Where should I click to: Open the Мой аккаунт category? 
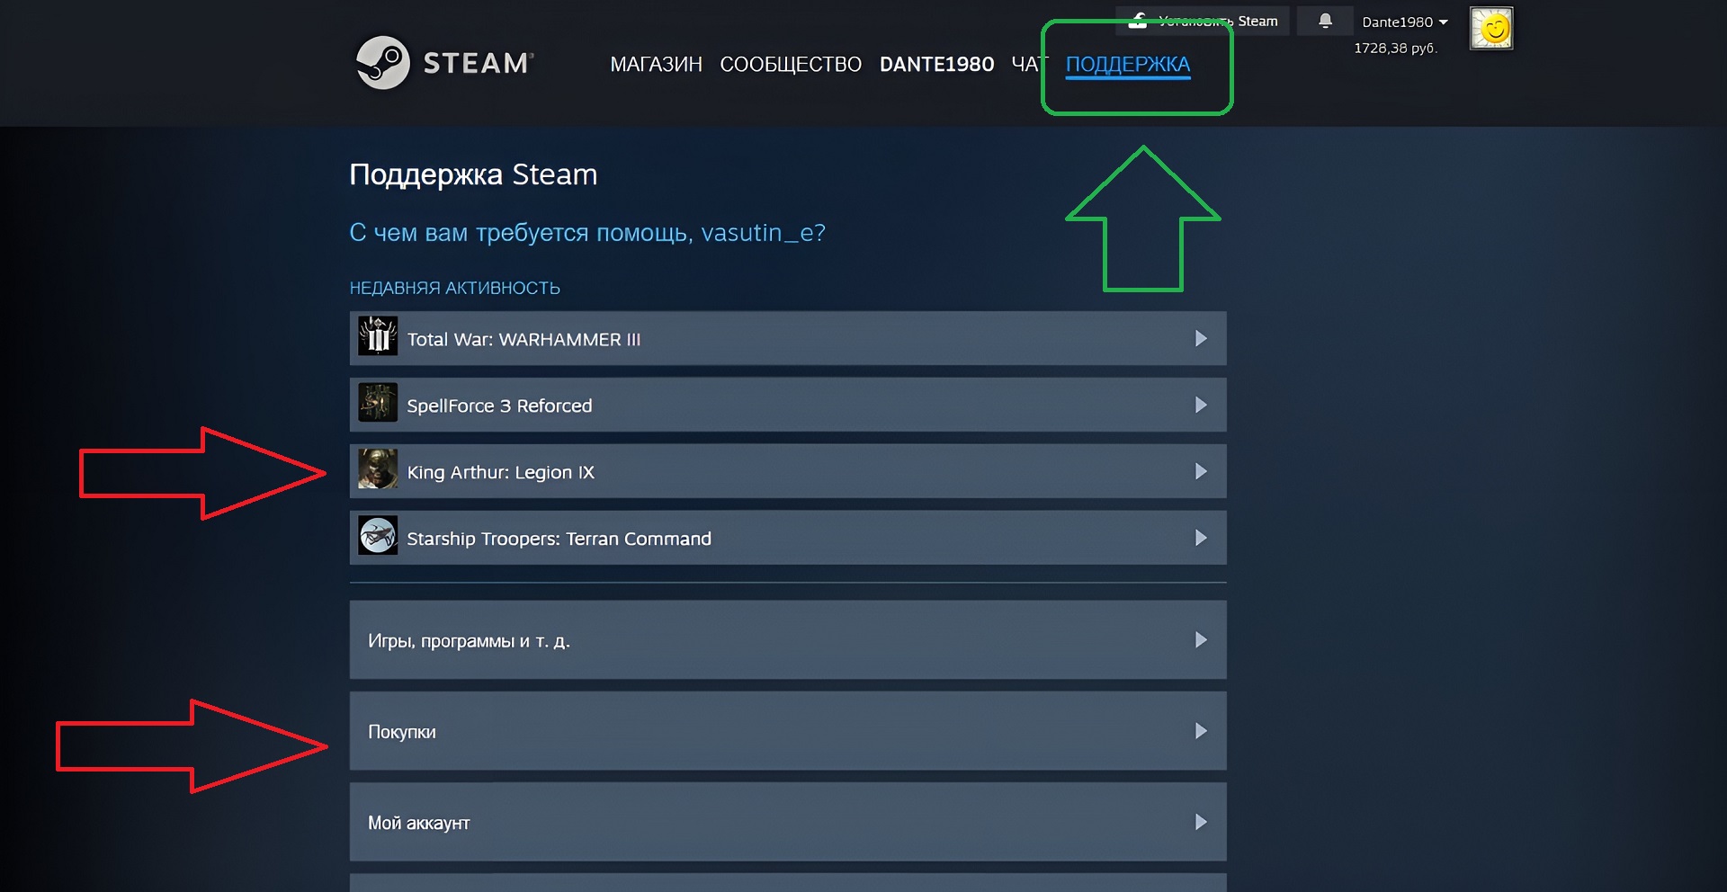(788, 822)
